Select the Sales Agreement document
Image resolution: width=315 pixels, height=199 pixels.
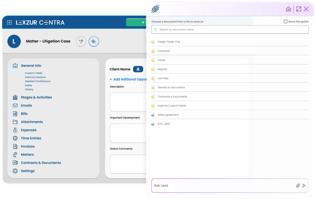click(230, 115)
